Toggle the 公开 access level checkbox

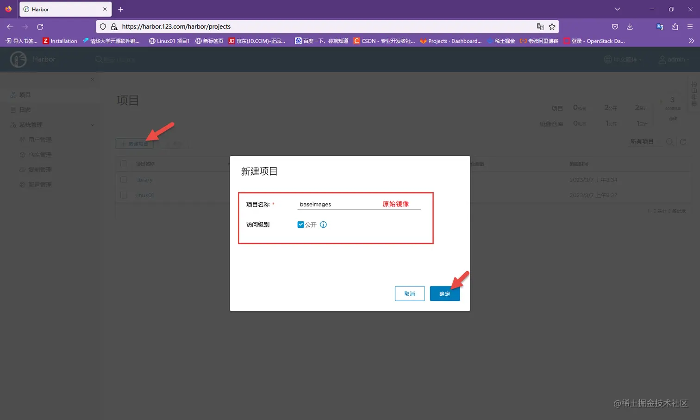301,225
